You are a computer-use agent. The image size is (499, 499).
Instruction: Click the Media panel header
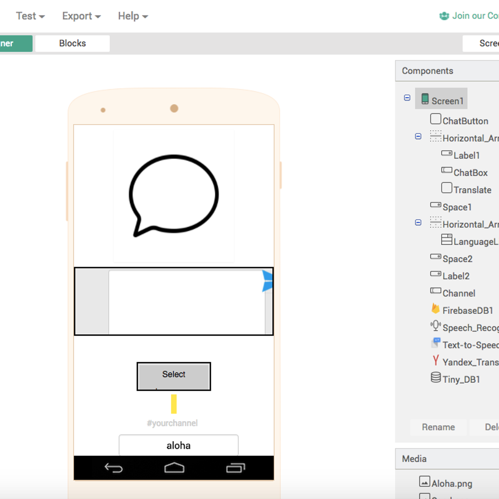(447, 459)
